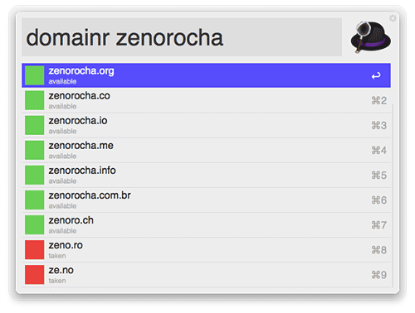The image size is (415, 313).
Task: Click the return arrow icon on zenorocha.org
Action: [x=376, y=75]
